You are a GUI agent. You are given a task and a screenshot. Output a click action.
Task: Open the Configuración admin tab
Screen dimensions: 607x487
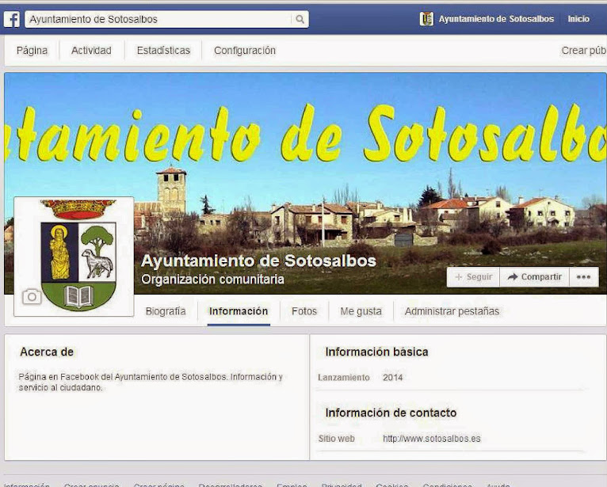click(245, 51)
